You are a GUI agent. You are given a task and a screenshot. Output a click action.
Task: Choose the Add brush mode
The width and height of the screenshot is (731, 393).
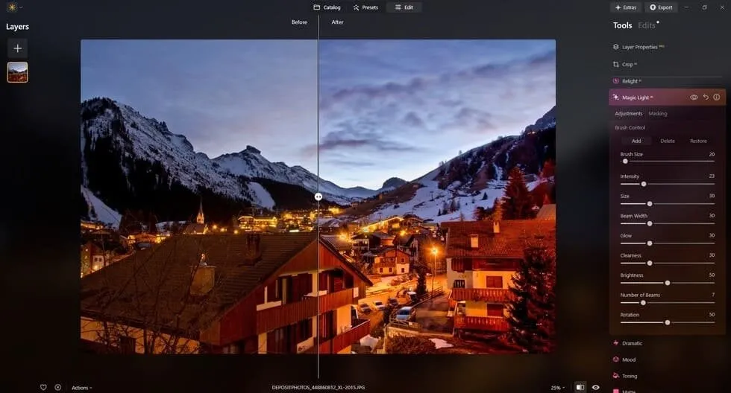point(636,141)
